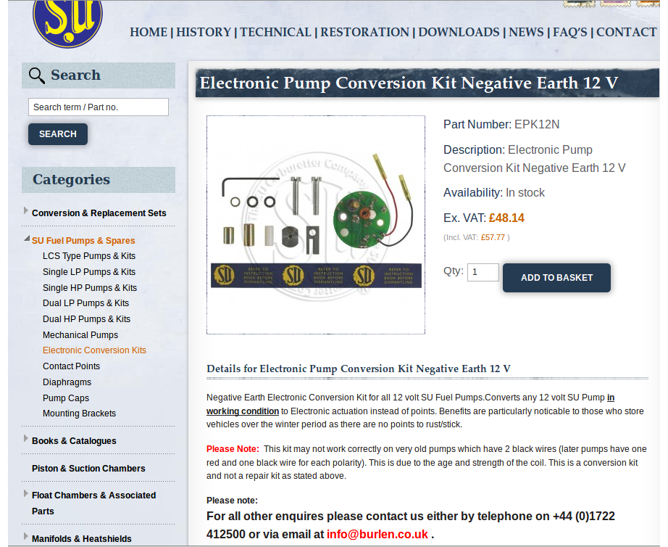Click the 'In stock' availability text

525,193
